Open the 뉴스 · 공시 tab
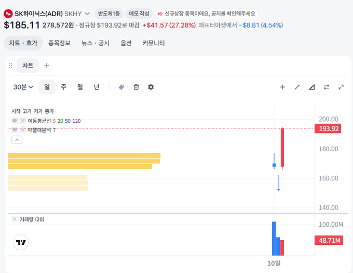This screenshot has height=273, width=353. pyautogui.click(x=96, y=43)
